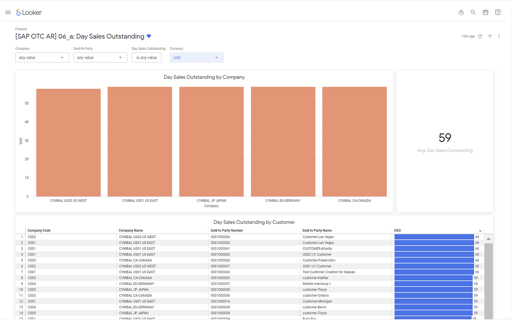Click the Customer-Michigan cell
The image size is (512, 320).
[317, 302]
